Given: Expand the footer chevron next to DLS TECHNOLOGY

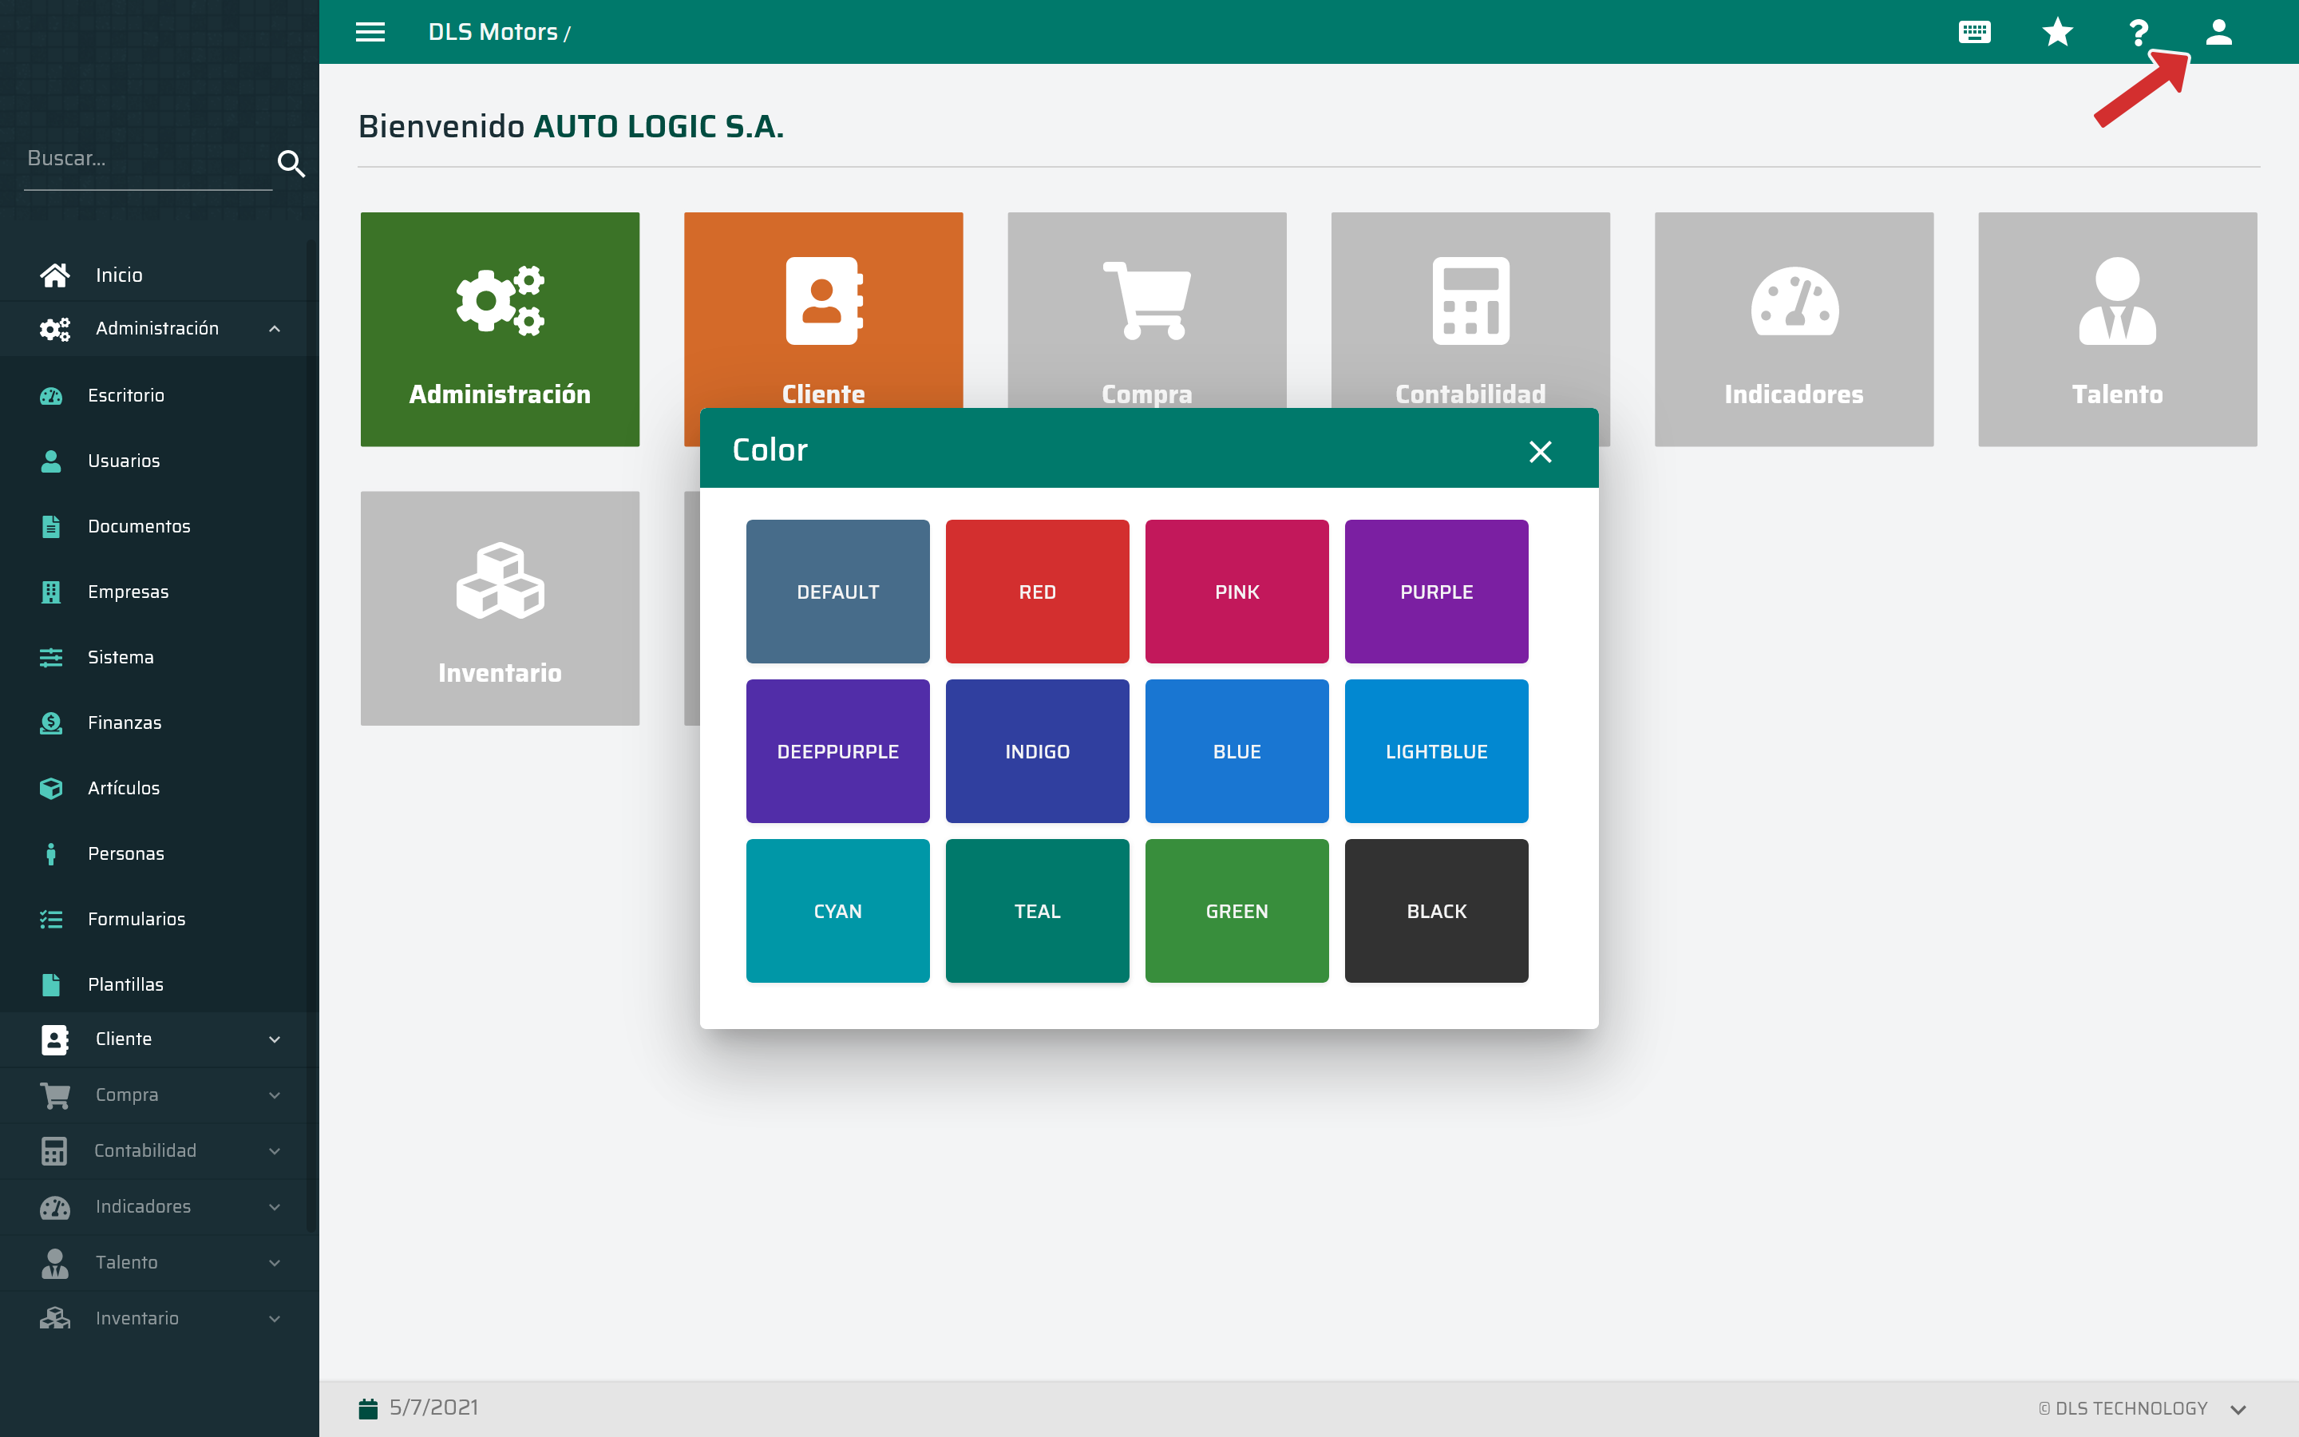Looking at the screenshot, I should 2238,1409.
